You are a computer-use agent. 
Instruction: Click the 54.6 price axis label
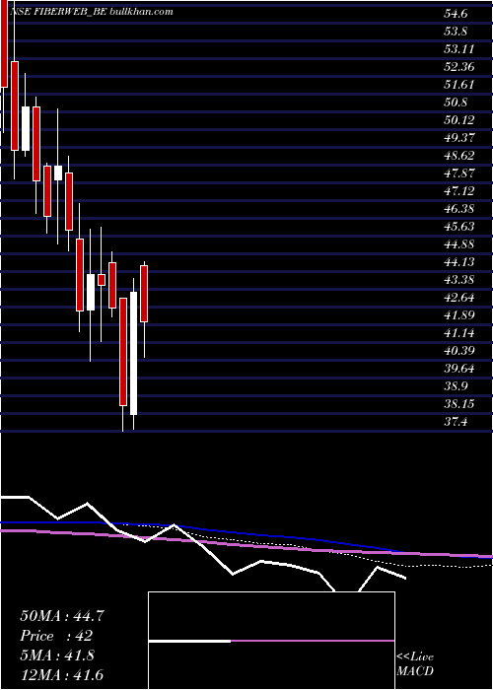point(456,14)
